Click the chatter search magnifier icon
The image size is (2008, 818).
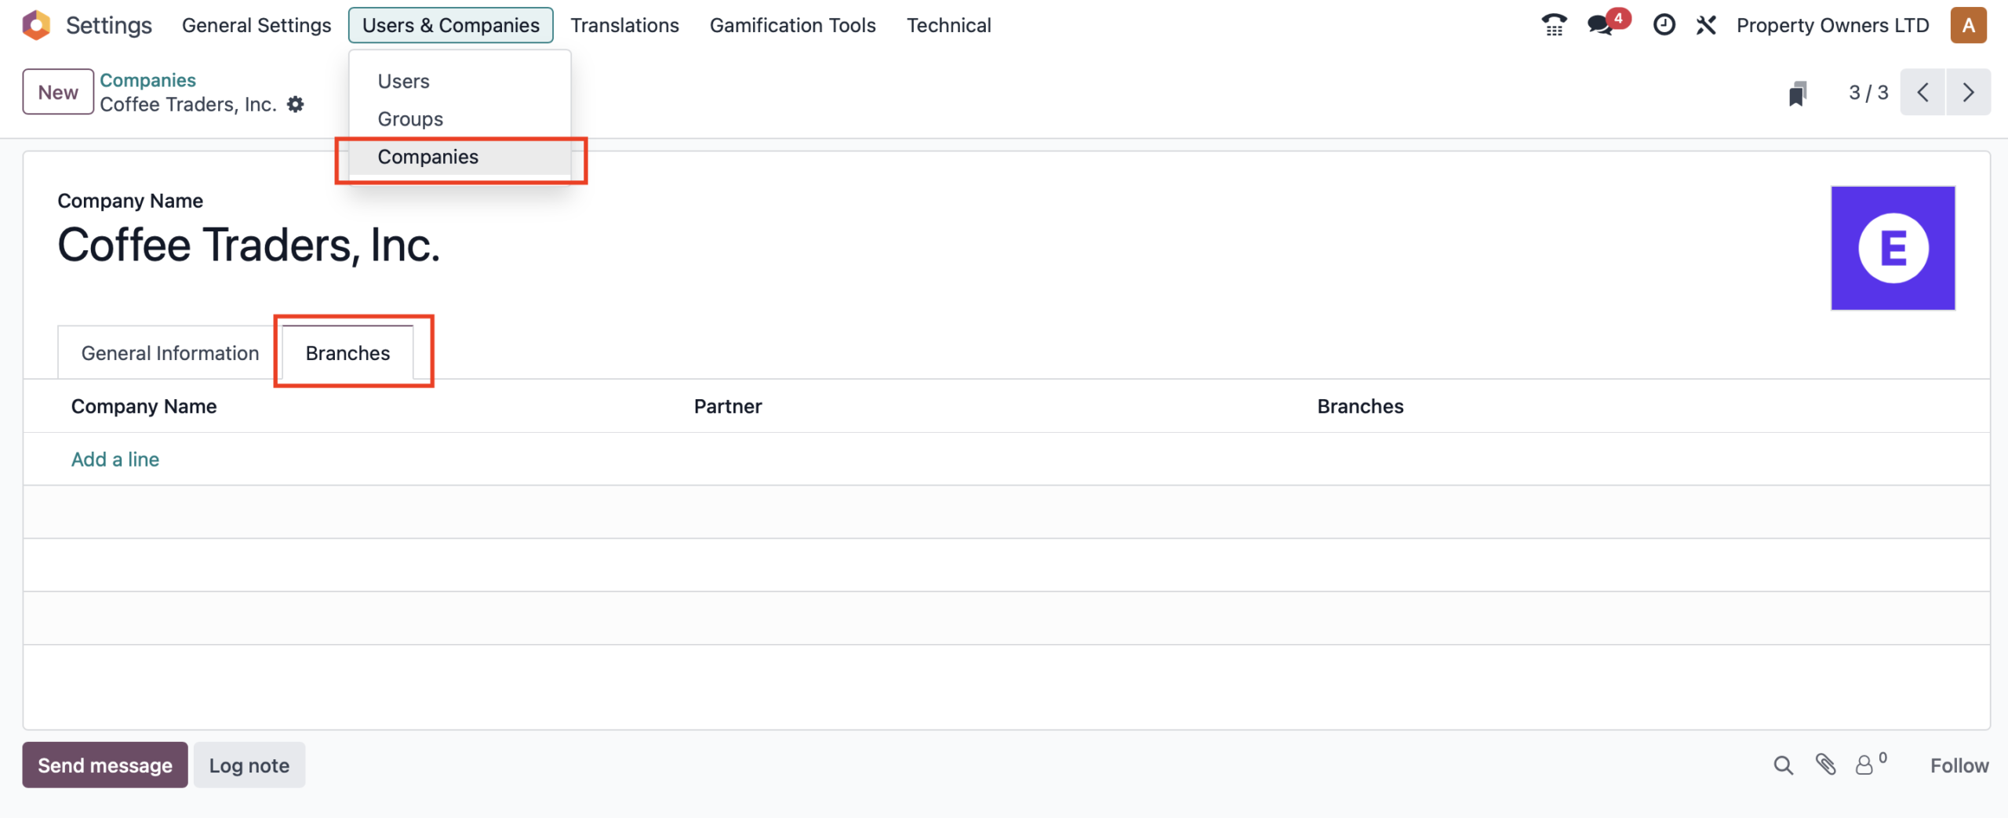(1783, 765)
